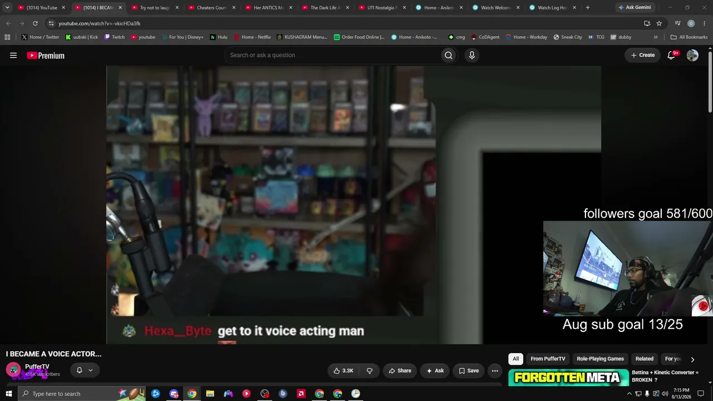Switch to the Try not to laugh tab

pyautogui.click(x=155, y=8)
